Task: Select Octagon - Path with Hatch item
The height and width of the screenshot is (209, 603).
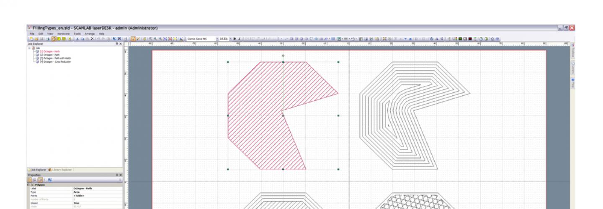Action: (57, 58)
